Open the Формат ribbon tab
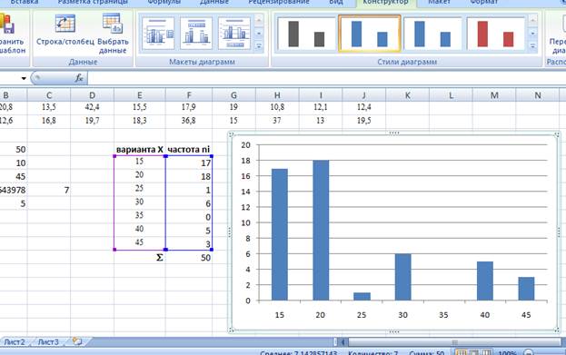Screen dimensions: 566x355 (484, 2)
